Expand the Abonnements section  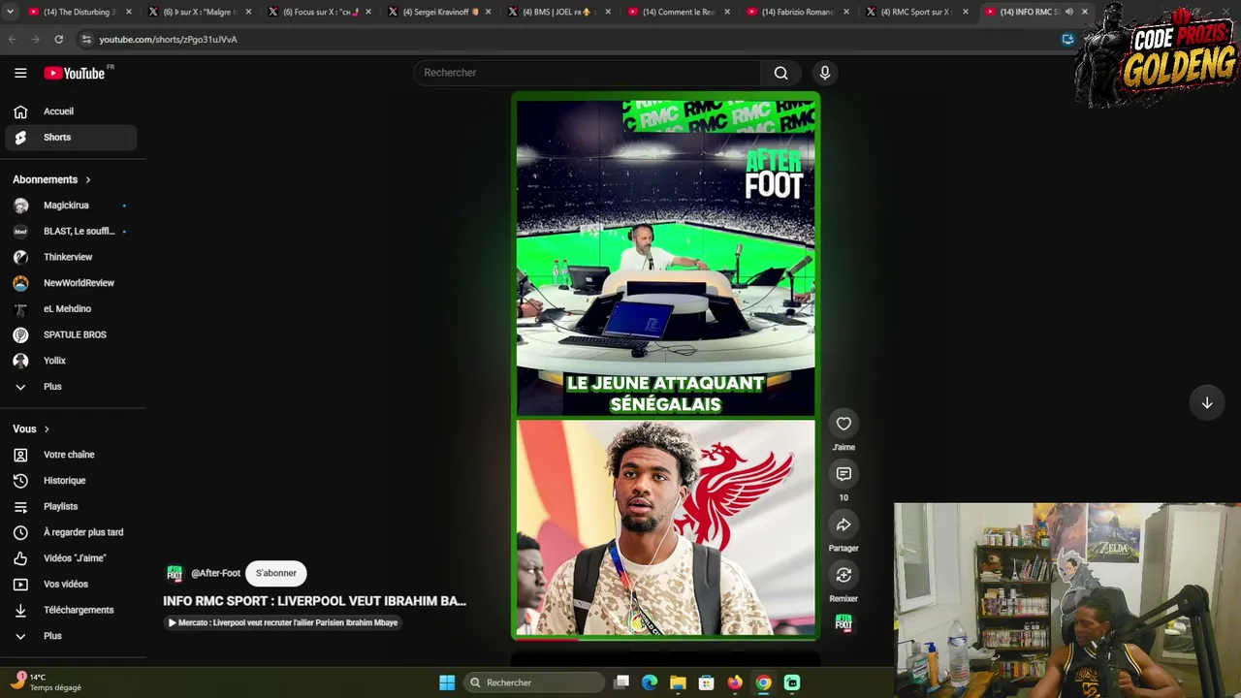coord(52,179)
